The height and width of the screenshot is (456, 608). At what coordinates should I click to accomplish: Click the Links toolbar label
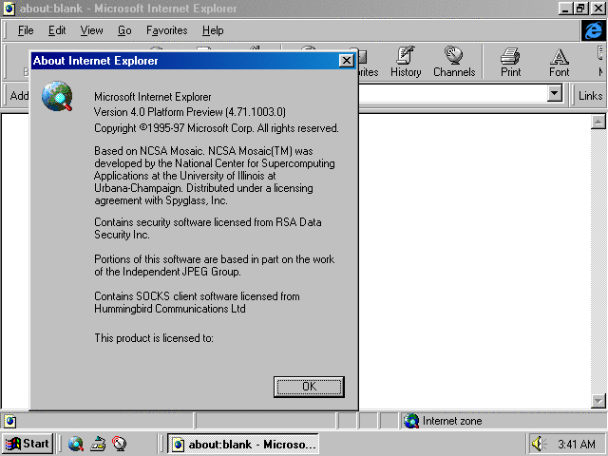point(590,95)
